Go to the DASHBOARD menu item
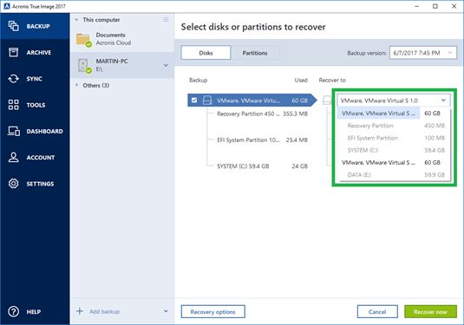Screen dimensions: 464x325 [35, 131]
